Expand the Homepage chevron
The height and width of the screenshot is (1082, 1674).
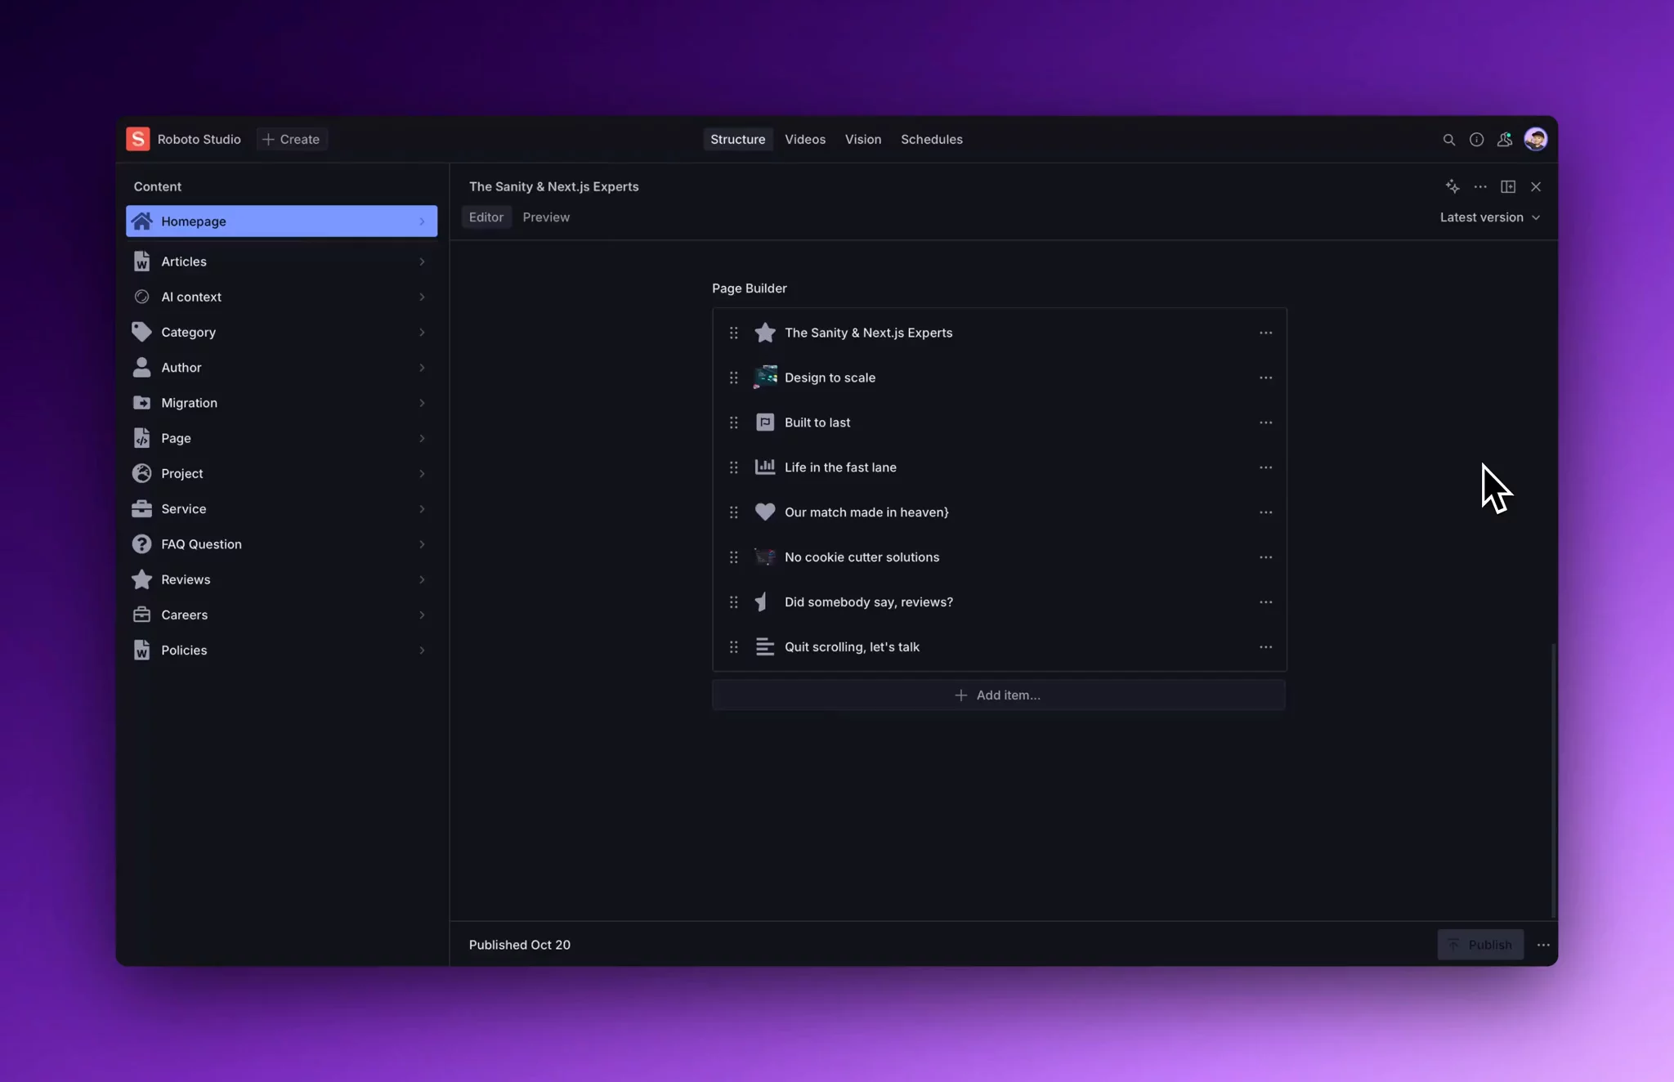click(422, 221)
